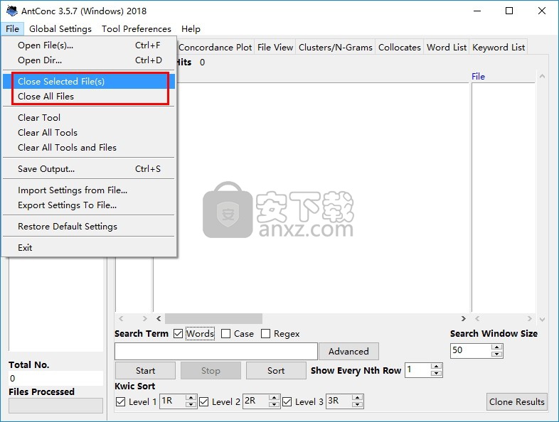The width and height of the screenshot is (559, 422).
Task: Click the File column header
Action: pyautogui.click(x=478, y=77)
